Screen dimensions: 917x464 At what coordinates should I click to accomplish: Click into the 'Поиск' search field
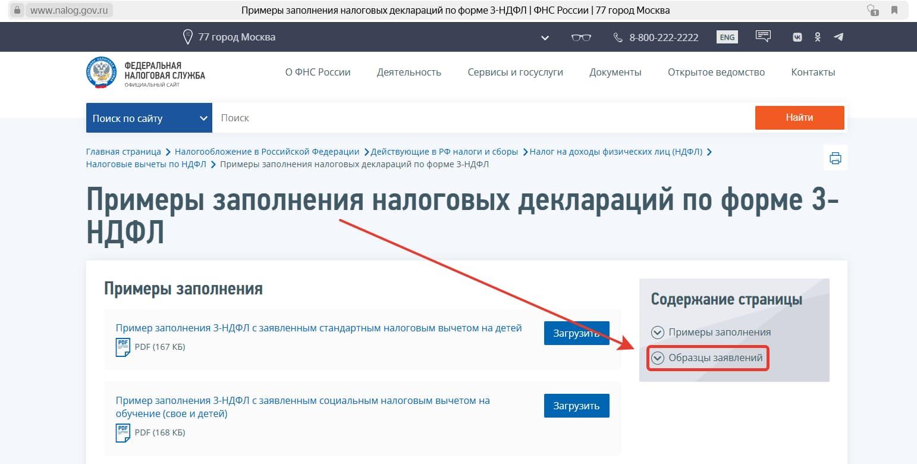[x=482, y=118]
